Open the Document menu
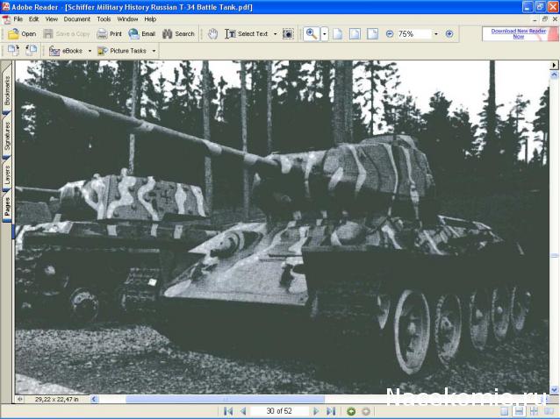The width and height of the screenshot is (560, 419). click(76, 18)
